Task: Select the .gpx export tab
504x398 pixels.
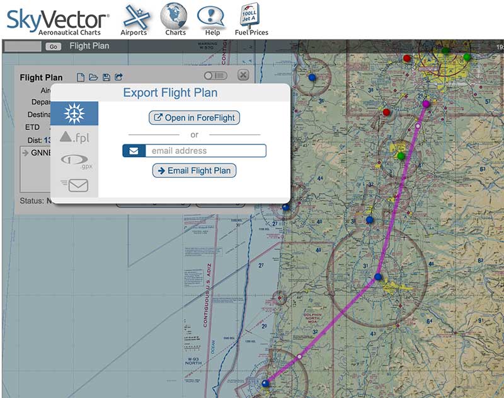Action: (74, 161)
